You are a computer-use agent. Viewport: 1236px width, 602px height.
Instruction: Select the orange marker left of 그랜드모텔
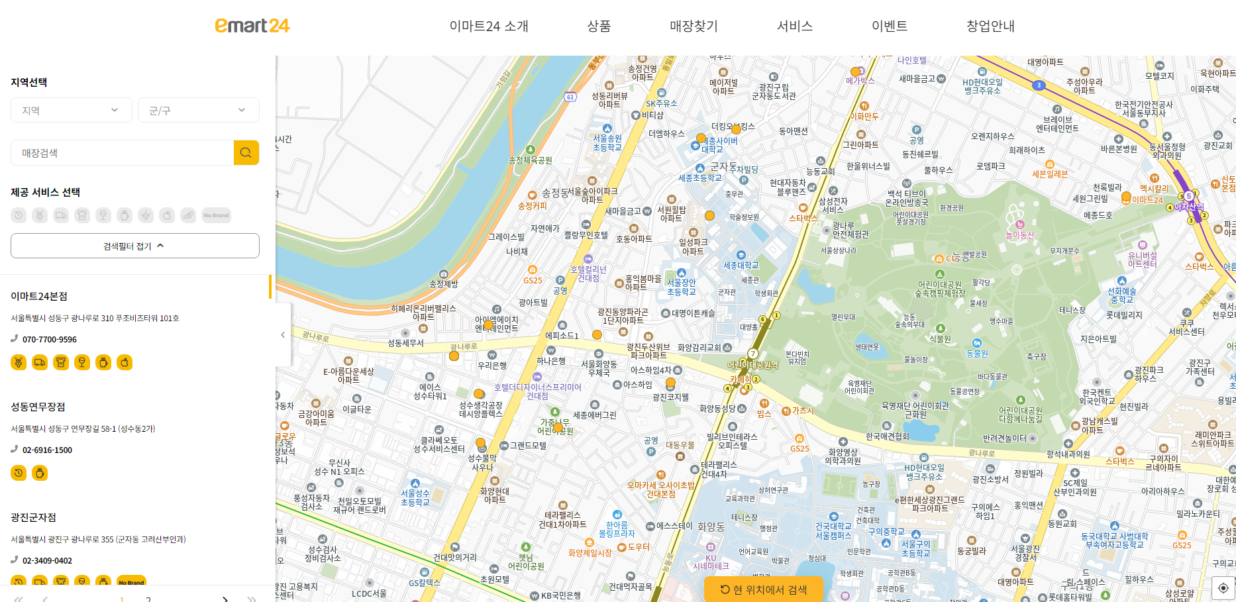point(480,442)
